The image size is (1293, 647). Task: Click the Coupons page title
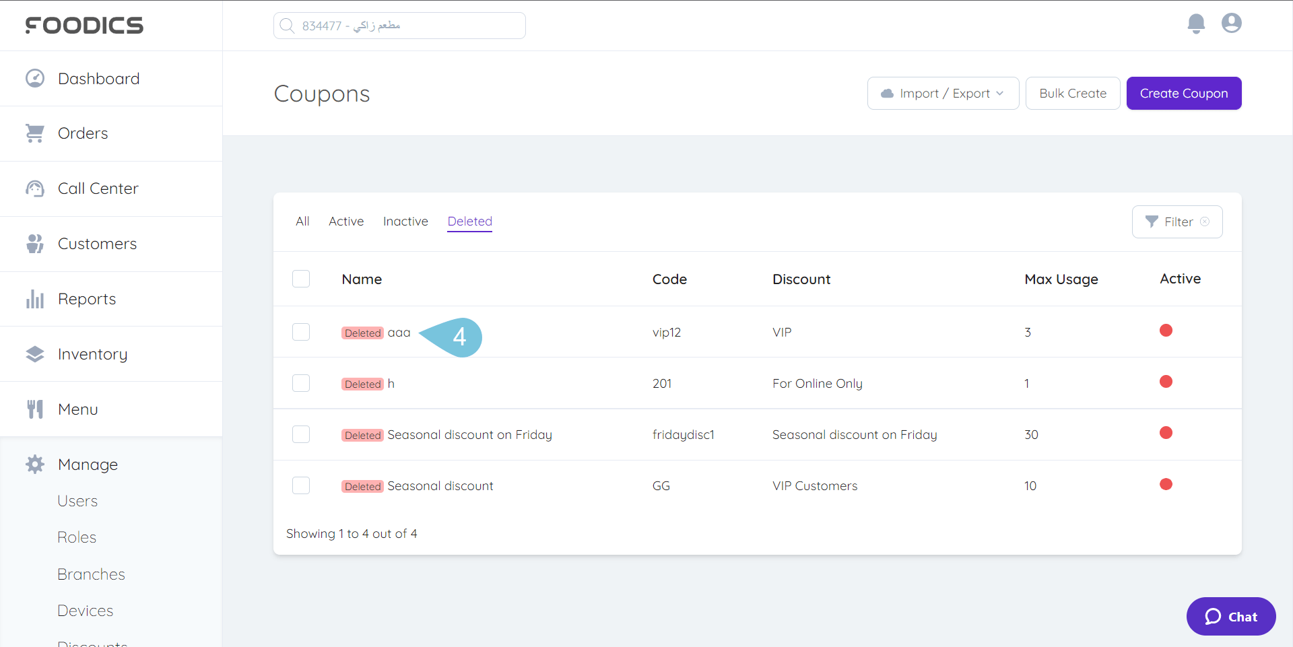(322, 94)
